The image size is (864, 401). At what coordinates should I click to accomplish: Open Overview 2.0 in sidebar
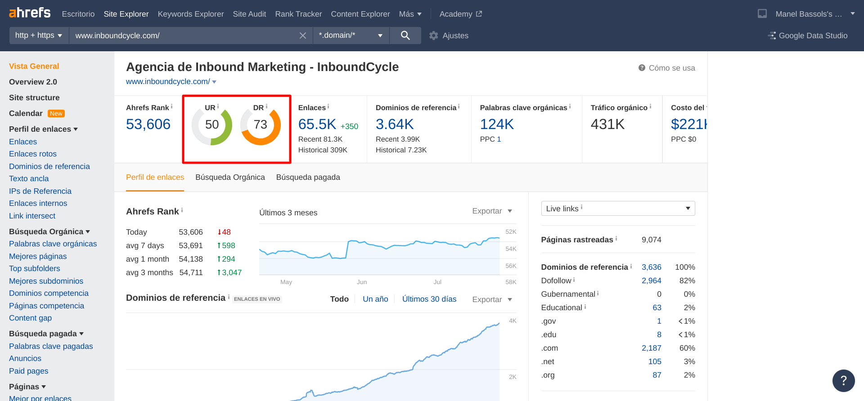click(x=33, y=82)
